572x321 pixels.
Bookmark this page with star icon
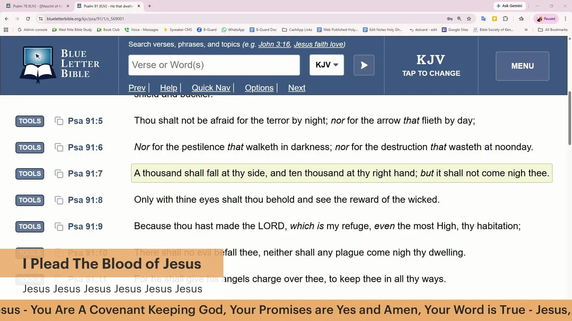(x=469, y=19)
